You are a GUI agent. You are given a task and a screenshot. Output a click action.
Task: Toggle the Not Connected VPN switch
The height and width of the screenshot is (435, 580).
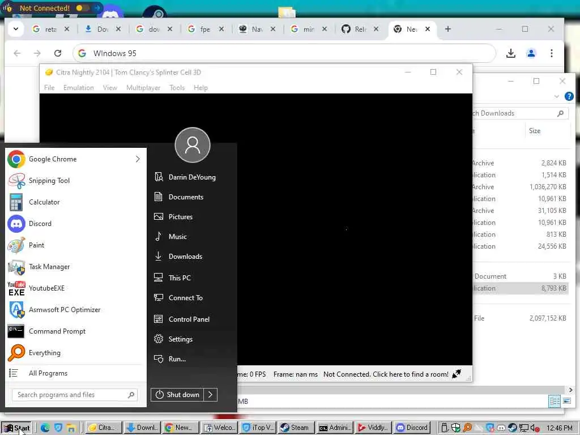pos(83,8)
